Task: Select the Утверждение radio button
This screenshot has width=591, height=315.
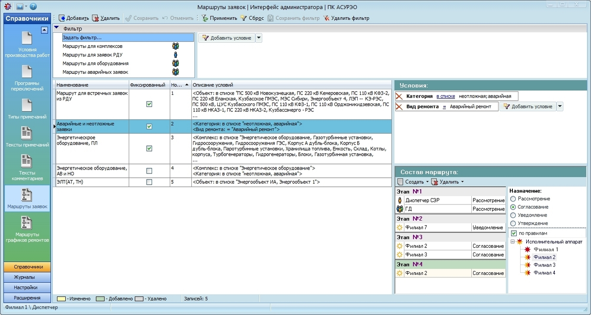Action: (x=513, y=223)
